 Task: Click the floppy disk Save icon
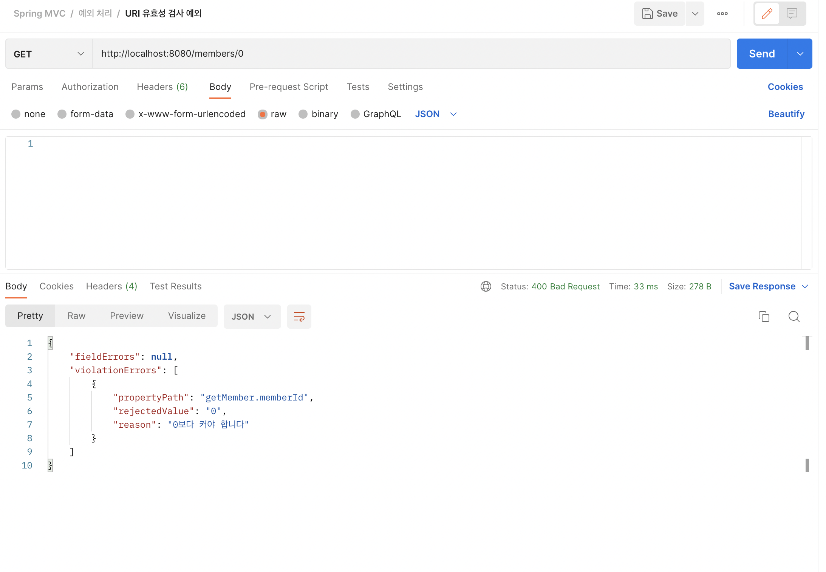tap(647, 14)
